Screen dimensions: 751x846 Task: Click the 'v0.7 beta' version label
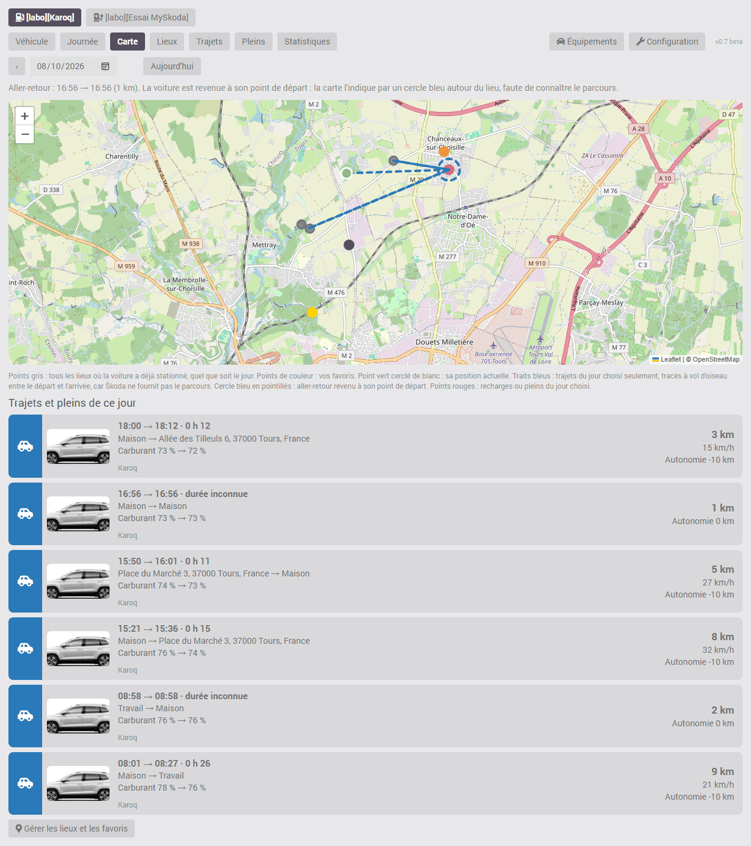(x=729, y=42)
